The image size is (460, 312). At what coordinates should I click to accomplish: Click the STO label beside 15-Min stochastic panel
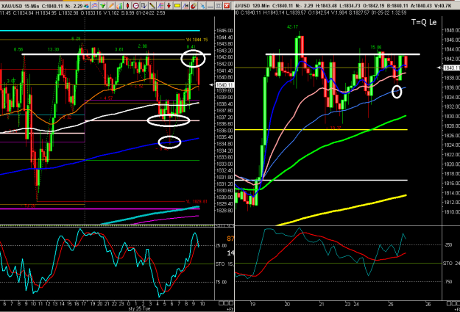point(220,264)
